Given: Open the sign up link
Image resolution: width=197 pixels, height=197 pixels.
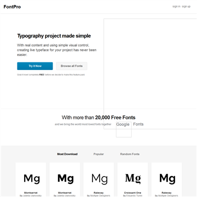Looking at the screenshot, I should [x=186, y=7].
